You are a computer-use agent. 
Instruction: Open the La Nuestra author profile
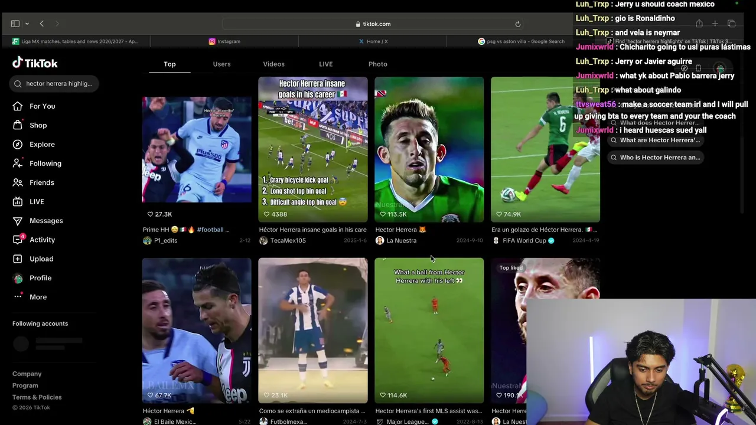[396, 241]
